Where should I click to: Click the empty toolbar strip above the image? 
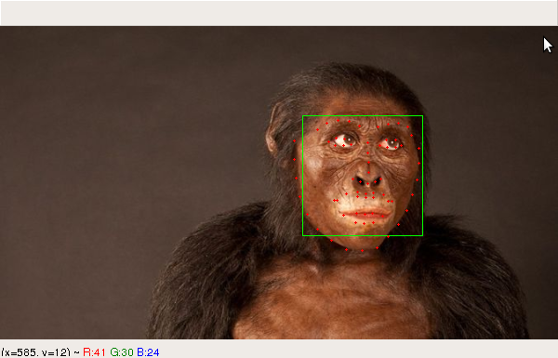click(x=279, y=13)
